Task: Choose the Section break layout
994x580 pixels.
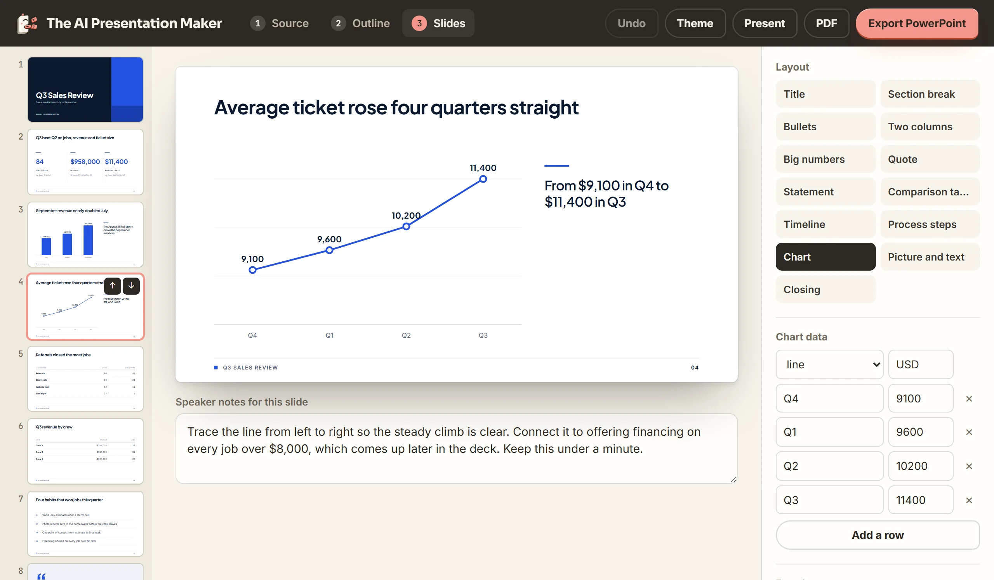Action: (930, 94)
